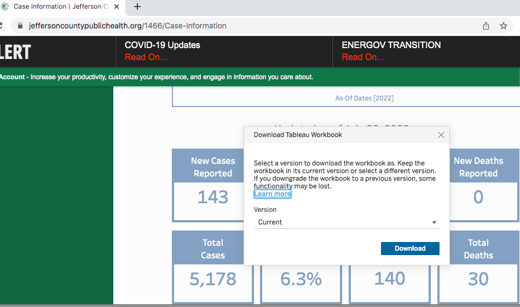The width and height of the screenshot is (520, 307).
Task: Click the share icon in address bar
Action: tap(486, 26)
